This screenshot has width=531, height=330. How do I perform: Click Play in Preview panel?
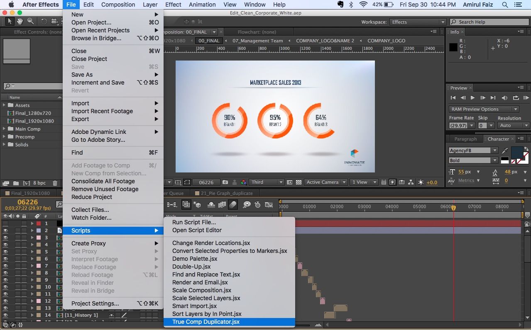472,98
